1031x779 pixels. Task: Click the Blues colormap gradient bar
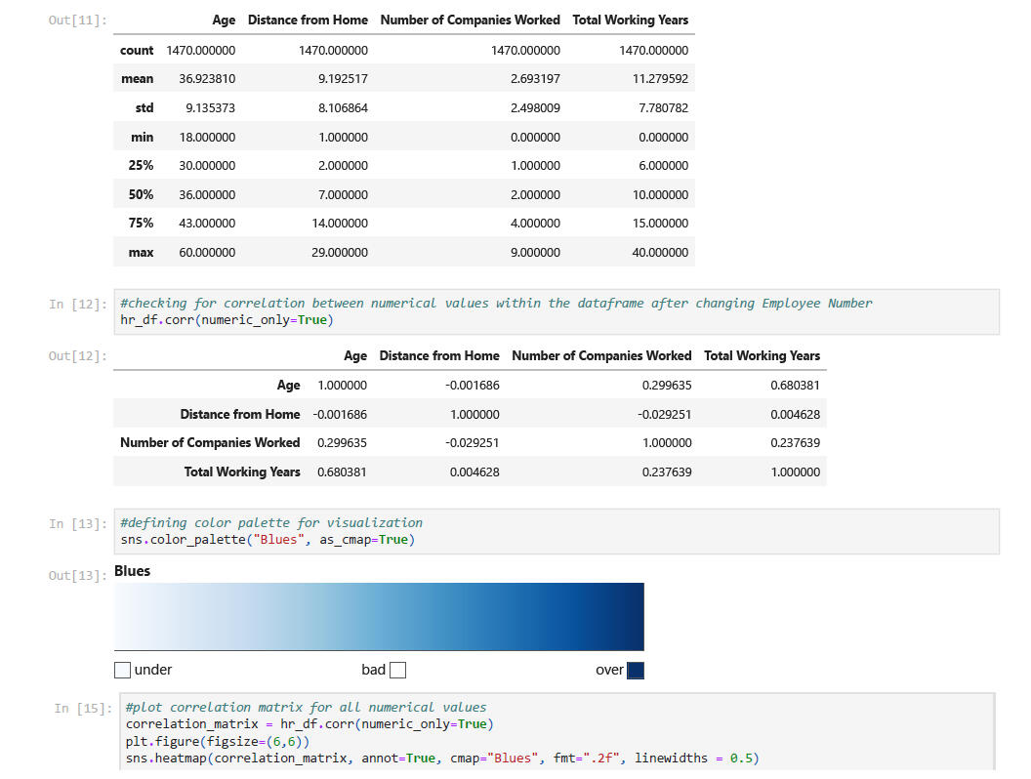(x=379, y=617)
